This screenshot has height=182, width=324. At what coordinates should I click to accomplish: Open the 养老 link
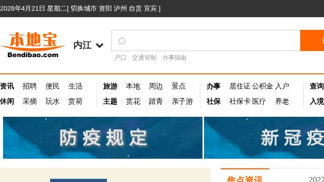[x=282, y=101]
